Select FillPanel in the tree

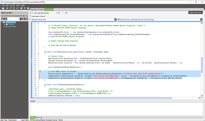(11, 24)
